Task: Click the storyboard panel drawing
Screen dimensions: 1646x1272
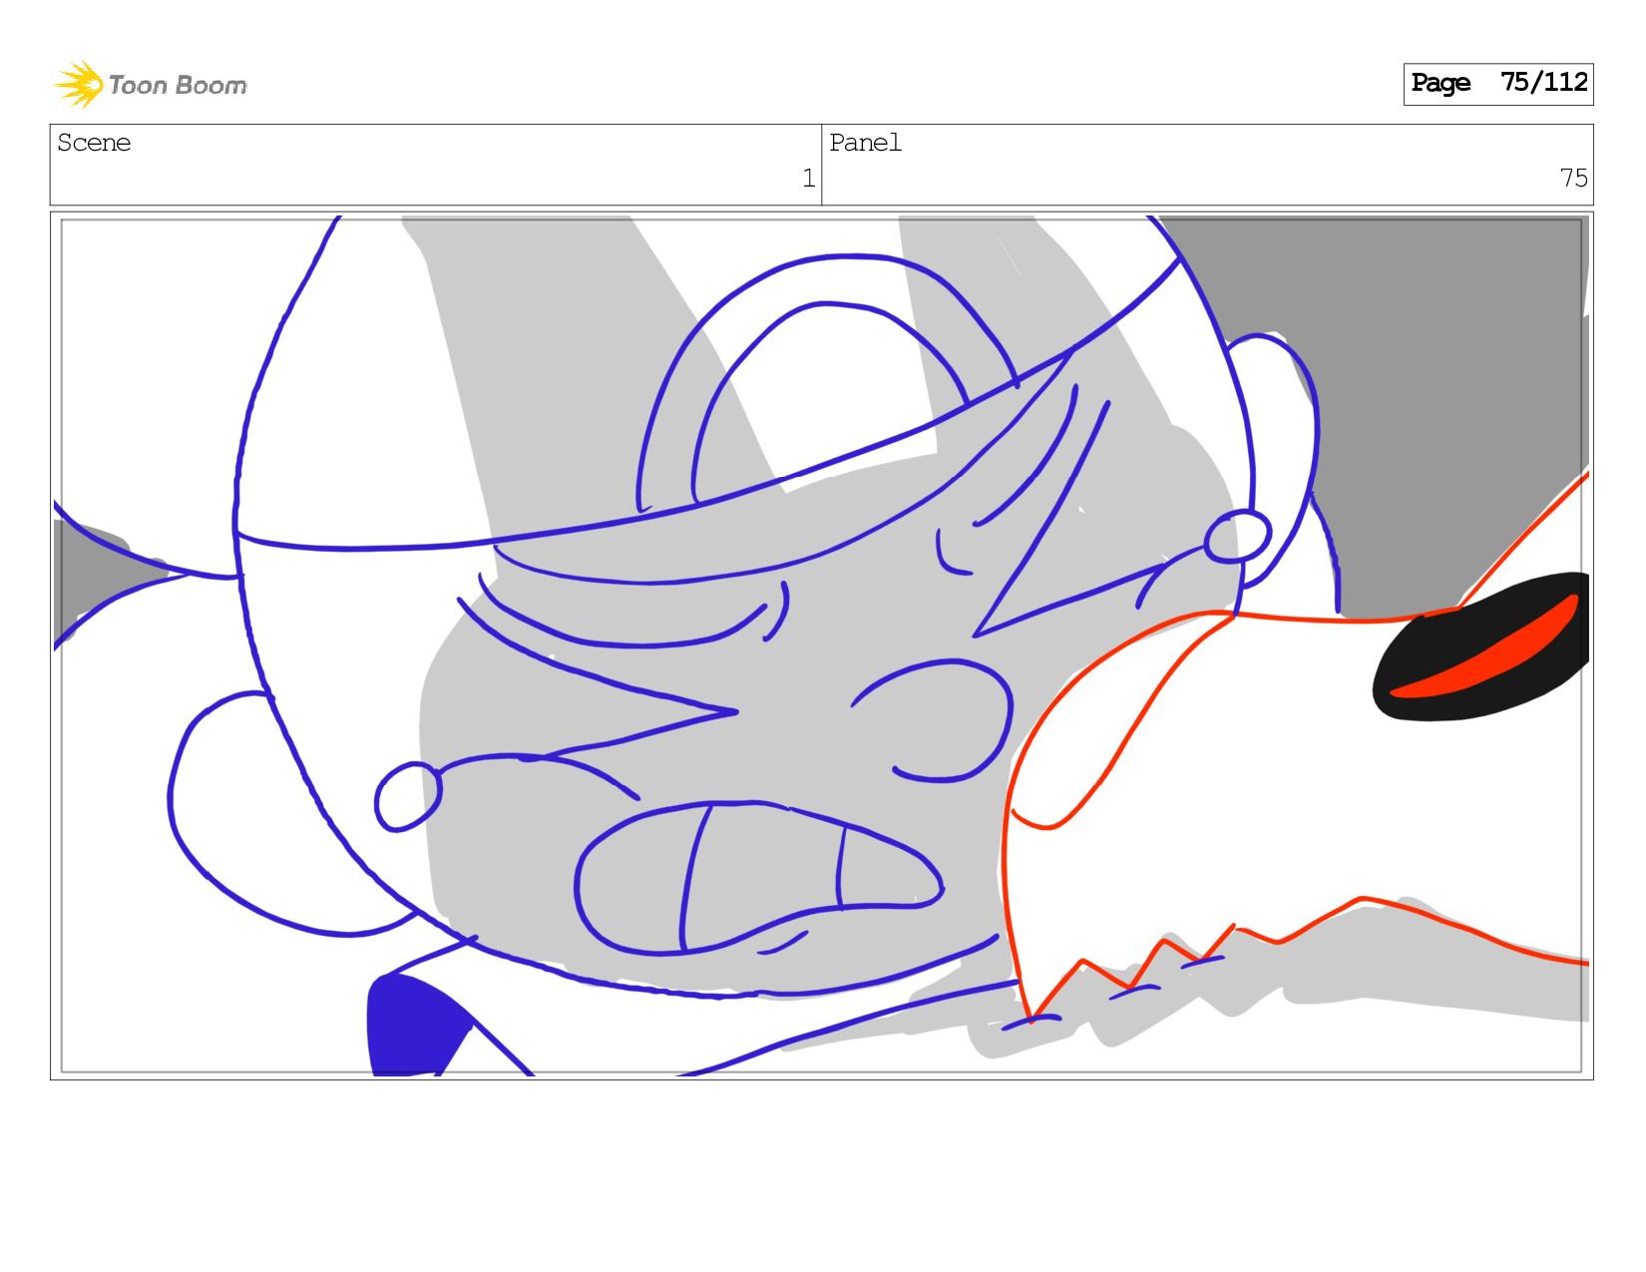Action: coord(821,645)
